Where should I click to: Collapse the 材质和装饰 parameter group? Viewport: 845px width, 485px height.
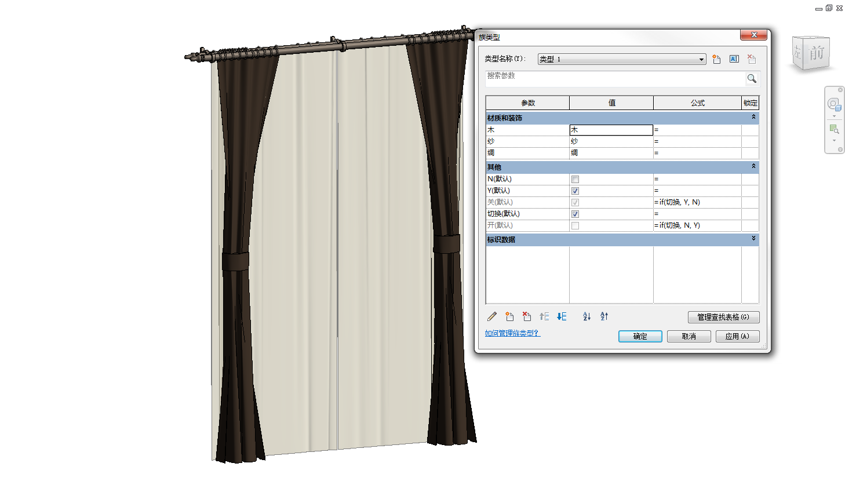coord(753,117)
